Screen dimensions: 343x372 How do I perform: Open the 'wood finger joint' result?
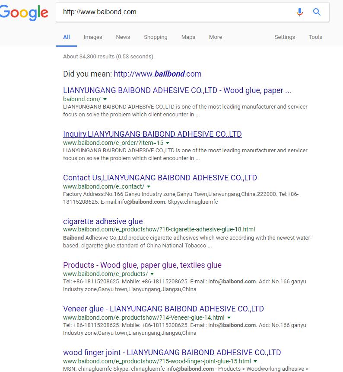click(x=172, y=352)
